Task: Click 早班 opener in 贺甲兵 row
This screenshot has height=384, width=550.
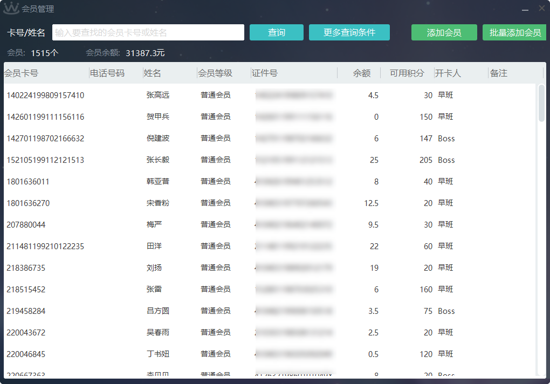Action: 445,117
